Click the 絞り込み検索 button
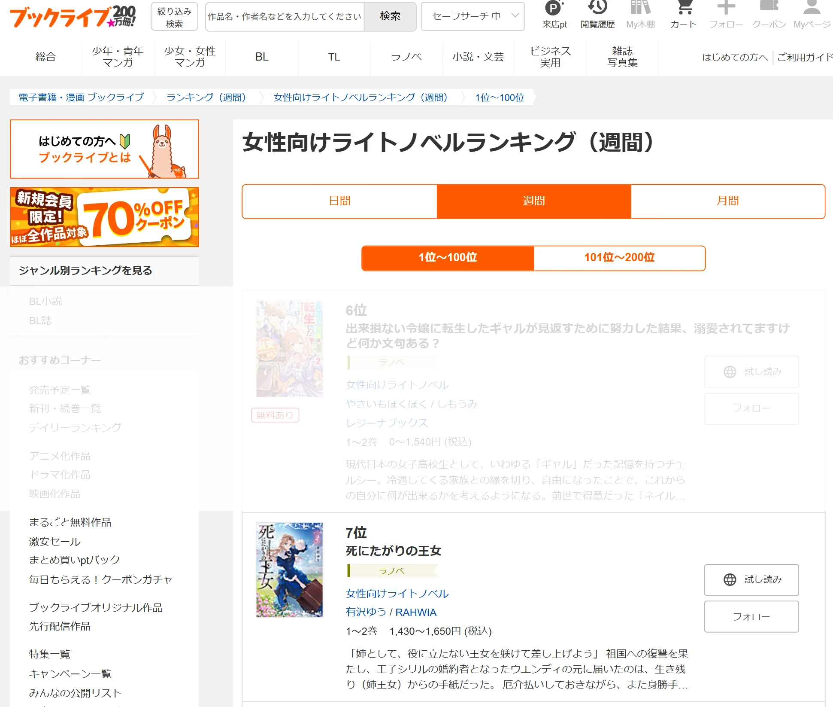 click(x=174, y=16)
